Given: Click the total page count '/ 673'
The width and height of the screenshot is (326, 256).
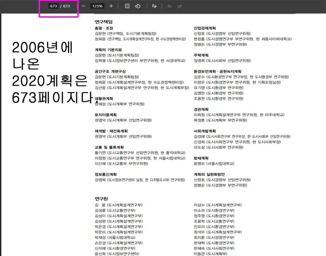Looking at the screenshot, I should pos(65,6).
